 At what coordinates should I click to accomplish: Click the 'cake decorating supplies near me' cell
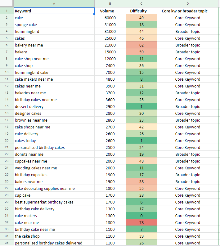(x=54, y=188)
